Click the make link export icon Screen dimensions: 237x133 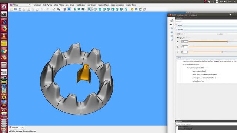[140, 9]
